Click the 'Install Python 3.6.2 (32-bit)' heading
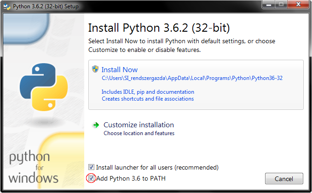This screenshot has width=312, height=193. coord(159,28)
